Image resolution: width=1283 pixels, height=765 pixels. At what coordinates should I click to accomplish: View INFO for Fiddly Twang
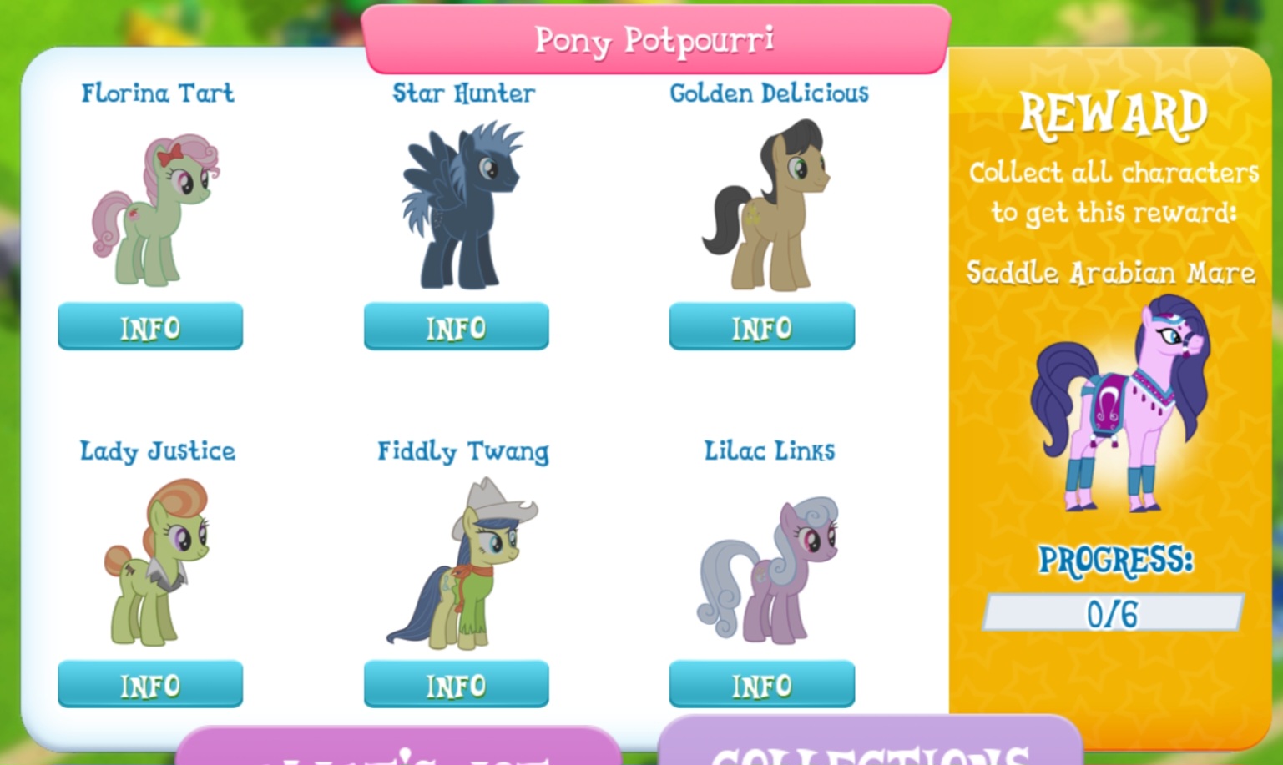coord(456,684)
